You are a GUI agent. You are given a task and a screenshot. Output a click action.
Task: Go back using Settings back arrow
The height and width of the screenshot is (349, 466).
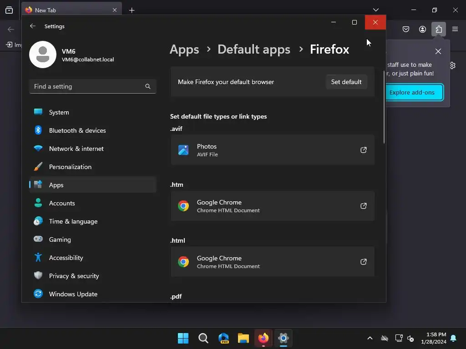(33, 26)
